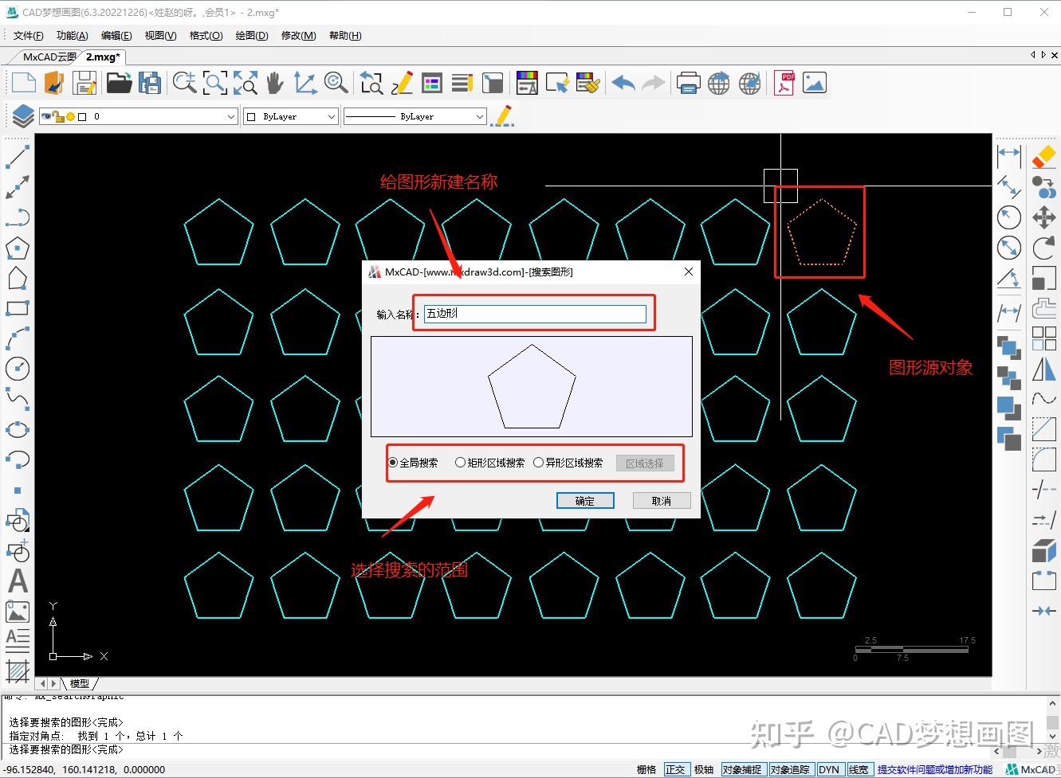Select the Ellipse draw tool

click(18, 429)
